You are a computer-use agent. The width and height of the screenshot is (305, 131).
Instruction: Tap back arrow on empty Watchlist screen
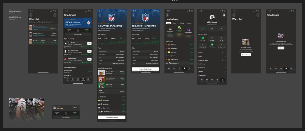(234, 15)
